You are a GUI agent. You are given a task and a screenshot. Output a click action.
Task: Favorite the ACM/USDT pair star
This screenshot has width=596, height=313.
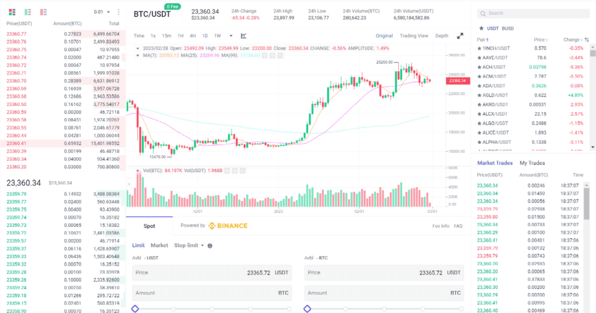click(x=480, y=76)
